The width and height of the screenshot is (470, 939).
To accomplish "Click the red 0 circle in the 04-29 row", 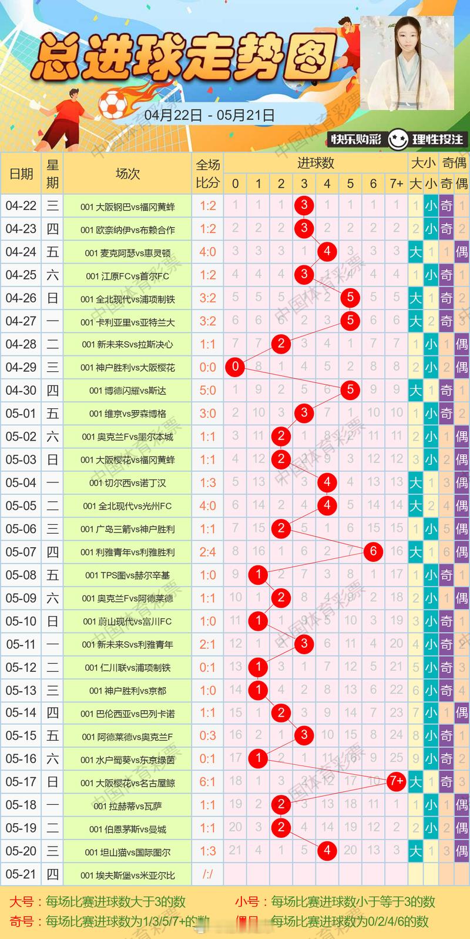I will click(x=235, y=367).
